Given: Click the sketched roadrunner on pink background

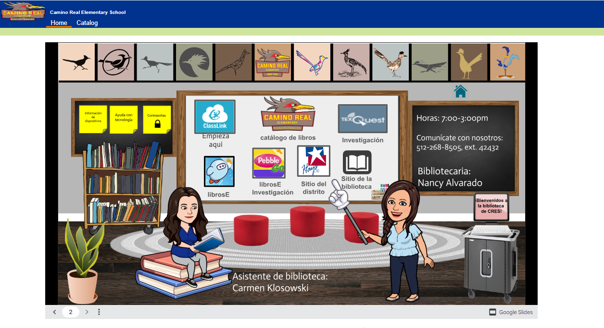Looking at the screenshot, I should [x=351, y=62].
